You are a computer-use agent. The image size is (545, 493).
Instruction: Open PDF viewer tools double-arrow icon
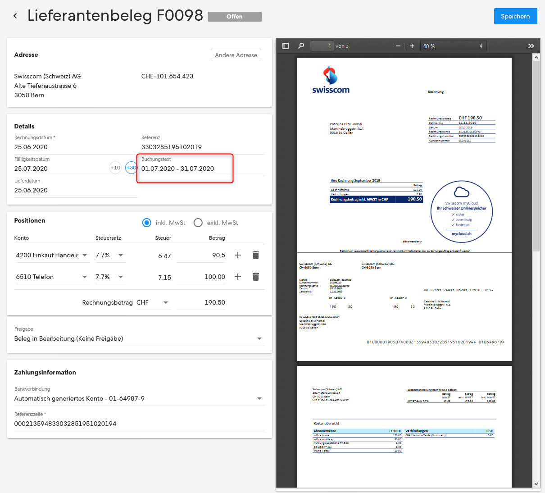tap(531, 46)
